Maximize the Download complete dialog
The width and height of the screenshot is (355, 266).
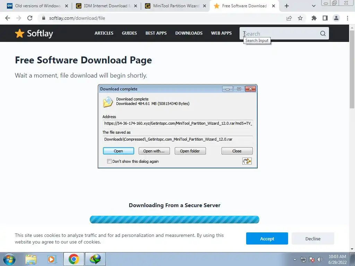[239, 89]
